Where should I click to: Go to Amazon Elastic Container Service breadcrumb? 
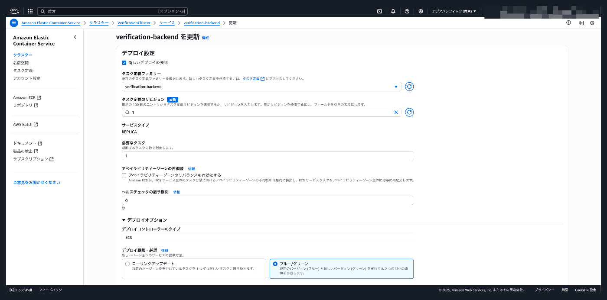51,23
